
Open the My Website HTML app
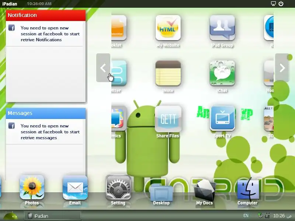point(168,28)
